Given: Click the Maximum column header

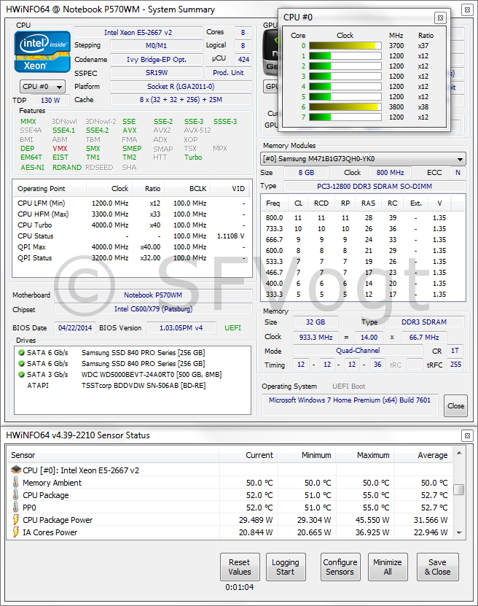Looking at the screenshot, I should click(365, 455).
